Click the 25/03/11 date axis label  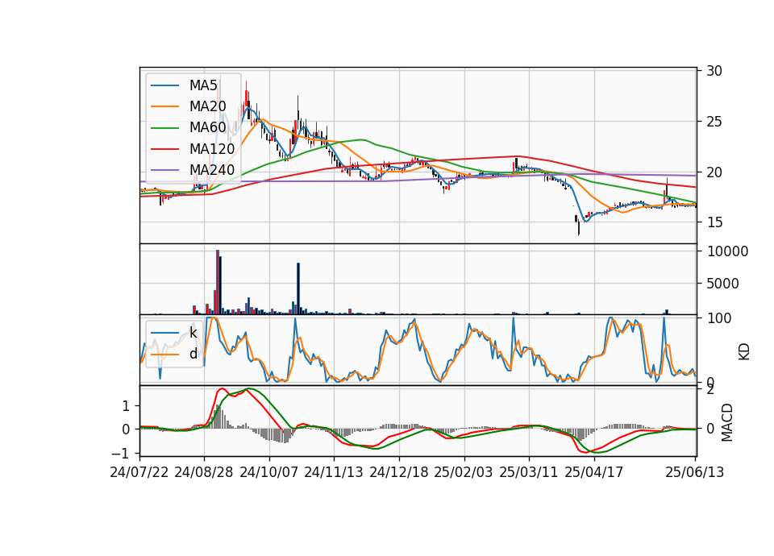pos(529,472)
